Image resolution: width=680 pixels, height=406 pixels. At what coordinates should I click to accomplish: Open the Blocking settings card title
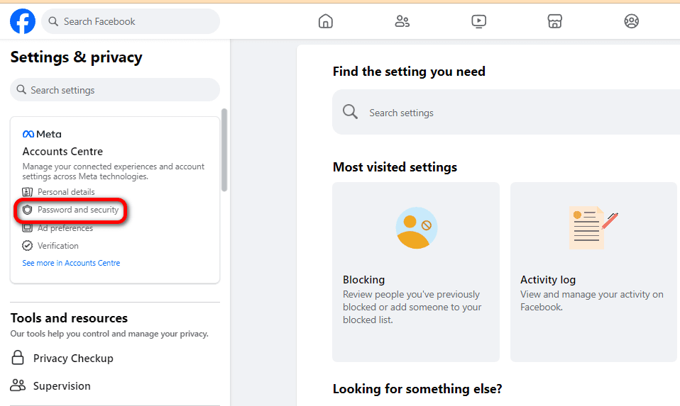click(364, 280)
